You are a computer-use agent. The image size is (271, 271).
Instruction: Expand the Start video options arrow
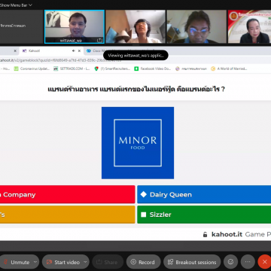click(x=85, y=262)
